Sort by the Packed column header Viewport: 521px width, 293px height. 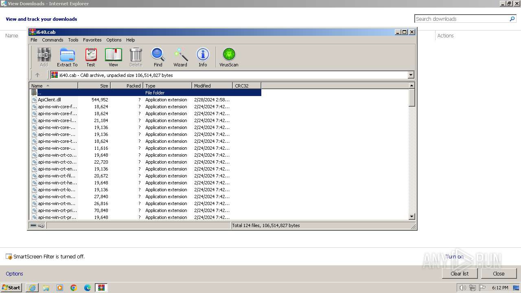coord(127,85)
